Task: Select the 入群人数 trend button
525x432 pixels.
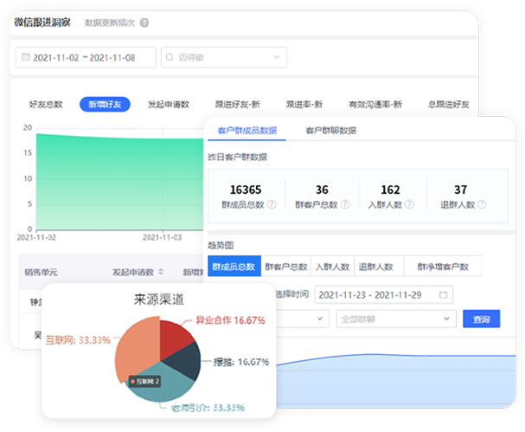Action: pyautogui.click(x=332, y=267)
